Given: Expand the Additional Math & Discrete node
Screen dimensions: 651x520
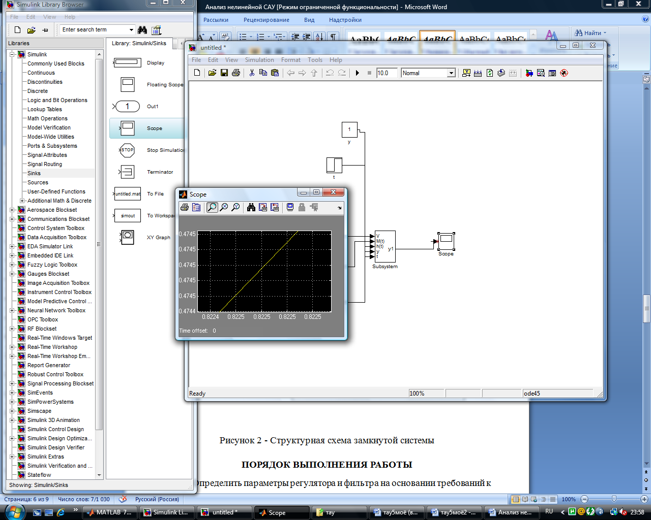Looking at the screenshot, I should [22, 201].
